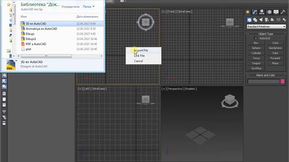Open the Perspective view label menu
The image size is (289, 162).
[x=175, y=89]
